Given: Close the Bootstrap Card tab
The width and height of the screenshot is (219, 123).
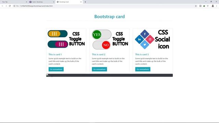Looking at the screenshot, I should [x=81, y=2].
